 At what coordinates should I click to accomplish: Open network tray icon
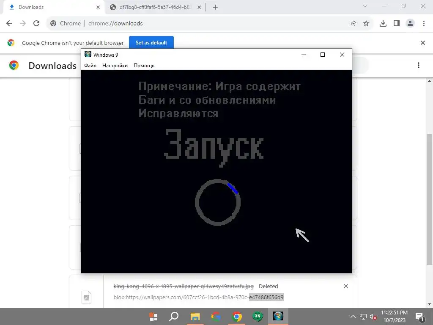[x=363, y=317]
